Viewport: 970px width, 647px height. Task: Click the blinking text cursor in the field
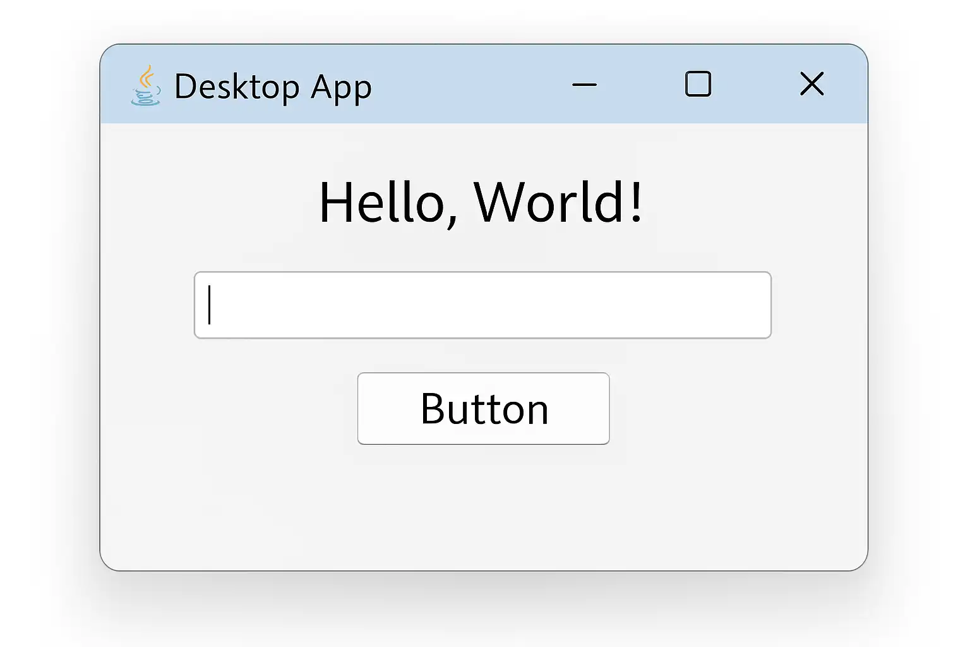pyautogui.click(x=210, y=305)
